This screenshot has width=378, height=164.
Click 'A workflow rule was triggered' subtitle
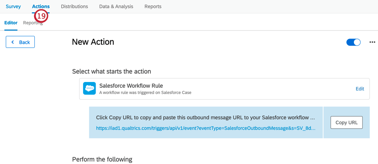click(145, 93)
